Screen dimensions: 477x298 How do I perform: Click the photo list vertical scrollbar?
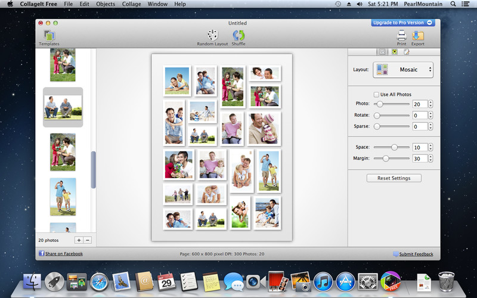94,170
